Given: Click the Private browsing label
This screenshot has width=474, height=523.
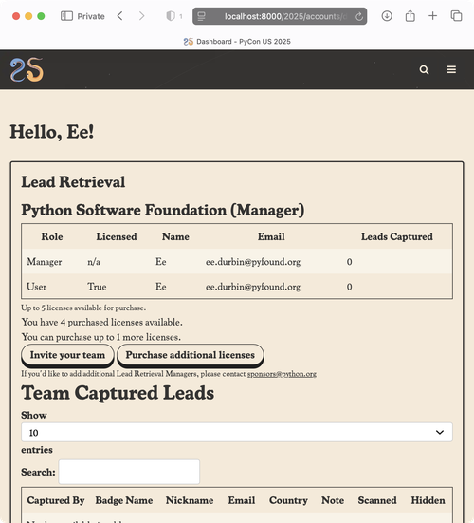Looking at the screenshot, I should pyautogui.click(x=91, y=16).
